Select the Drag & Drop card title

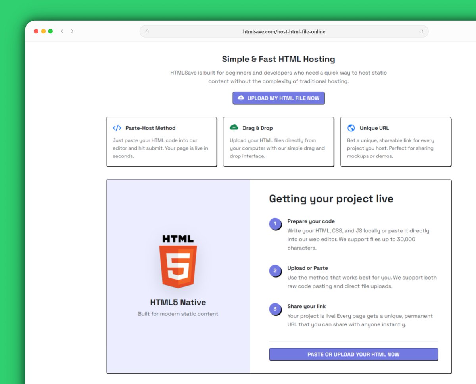(x=257, y=128)
